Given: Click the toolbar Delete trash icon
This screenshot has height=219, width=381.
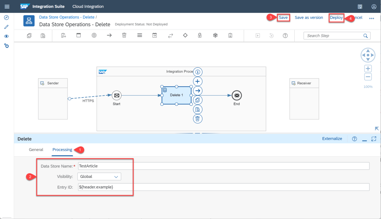Looking at the screenshot, I should (124, 35).
